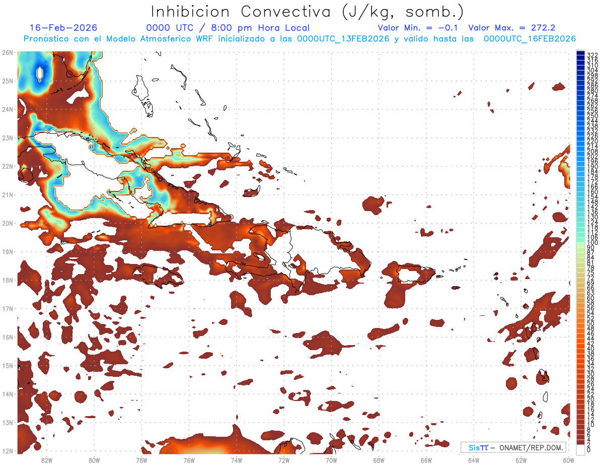Click the 72W longitude label
The height and width of the screenshot is (467, 604).
[x=284, y=460]
